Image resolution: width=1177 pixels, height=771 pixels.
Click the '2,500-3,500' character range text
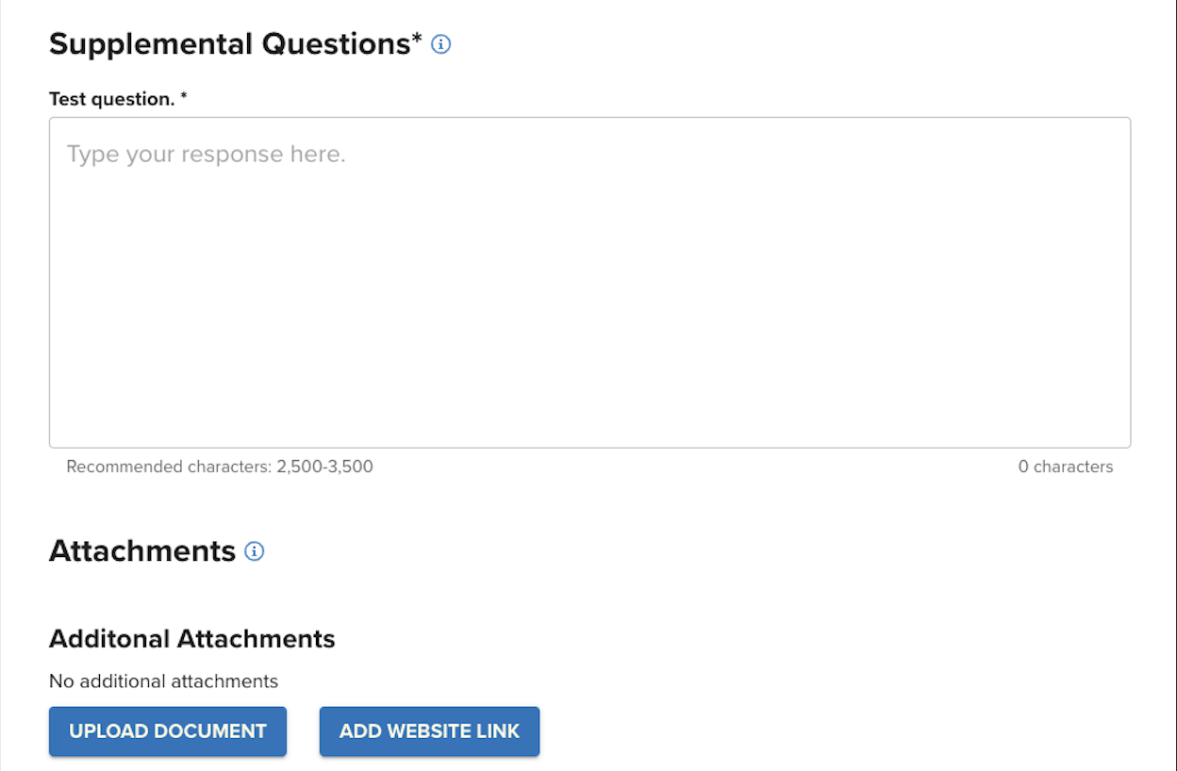tap(325, 467)
